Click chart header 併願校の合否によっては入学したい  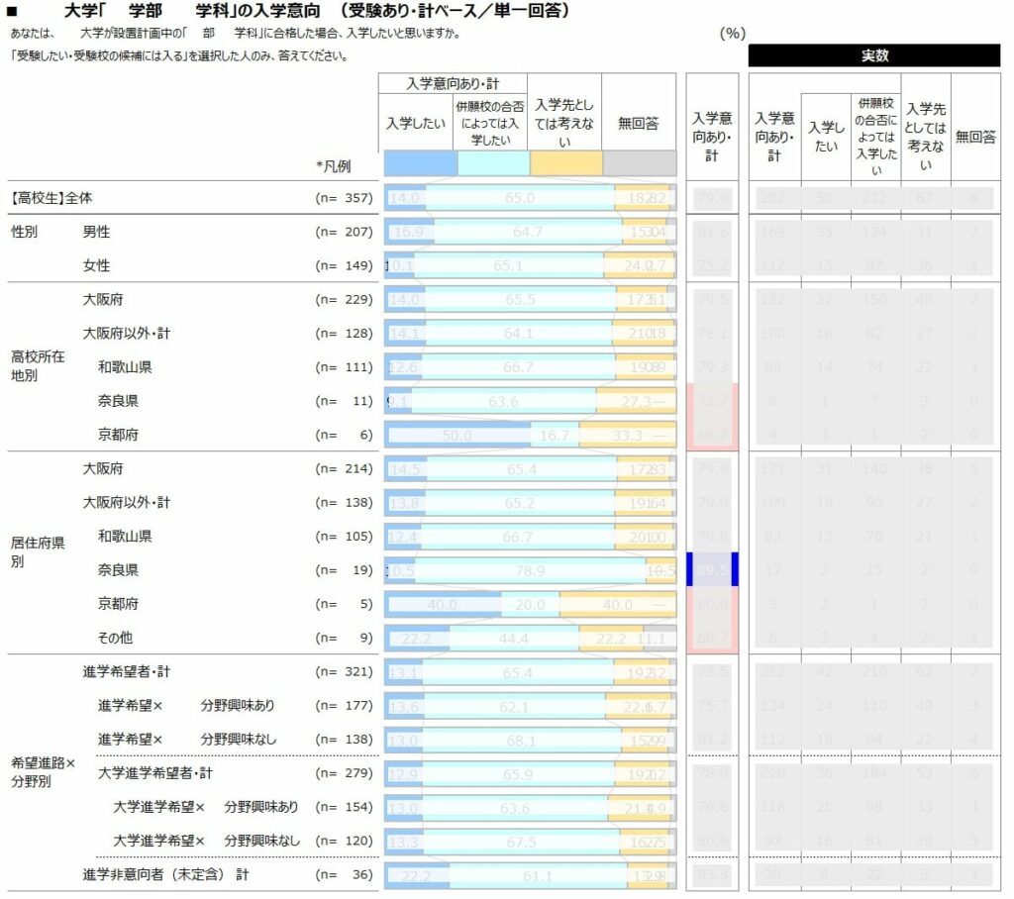(490, 122)
